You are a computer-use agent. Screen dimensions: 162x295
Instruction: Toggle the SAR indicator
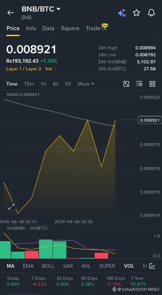point(68,266)
